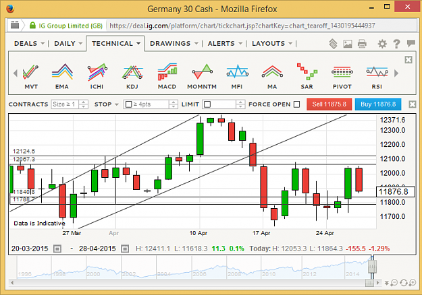Tick the Force Open checkbox
The image size is (422, 295).
296,104
